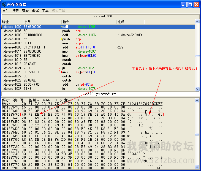The height and width of the screenshot is (171, 201).
Task: Select the call ...de.exe+11C6 row
Action: tap(98, 35)
